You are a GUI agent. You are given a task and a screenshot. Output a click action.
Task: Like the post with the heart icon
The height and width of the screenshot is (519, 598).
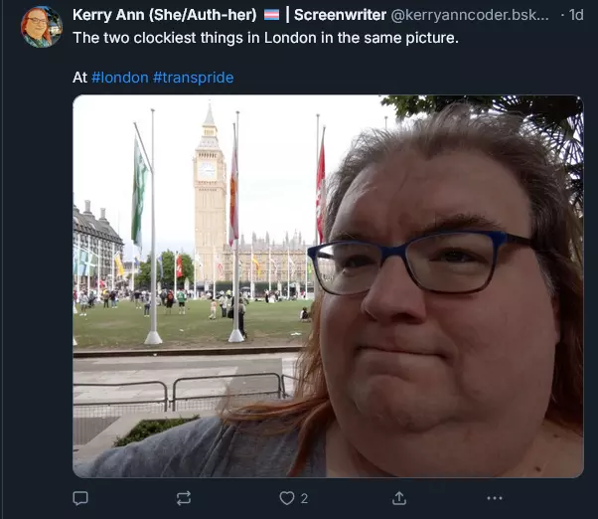click(287, 498)
